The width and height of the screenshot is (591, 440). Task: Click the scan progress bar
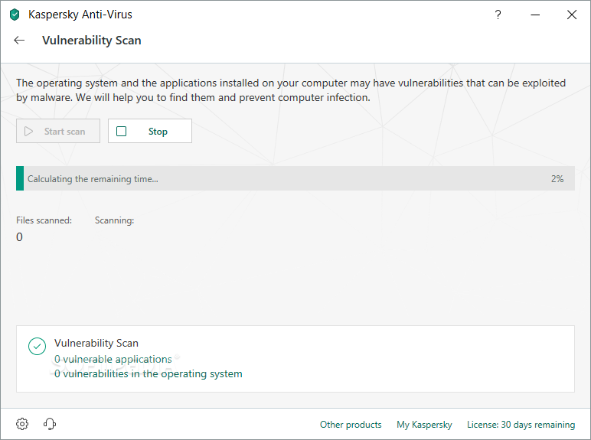(295, 178)
